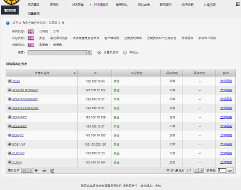
Task: Open the ADMIN-11F63BE45 computer link
Action: coord(25,90)
